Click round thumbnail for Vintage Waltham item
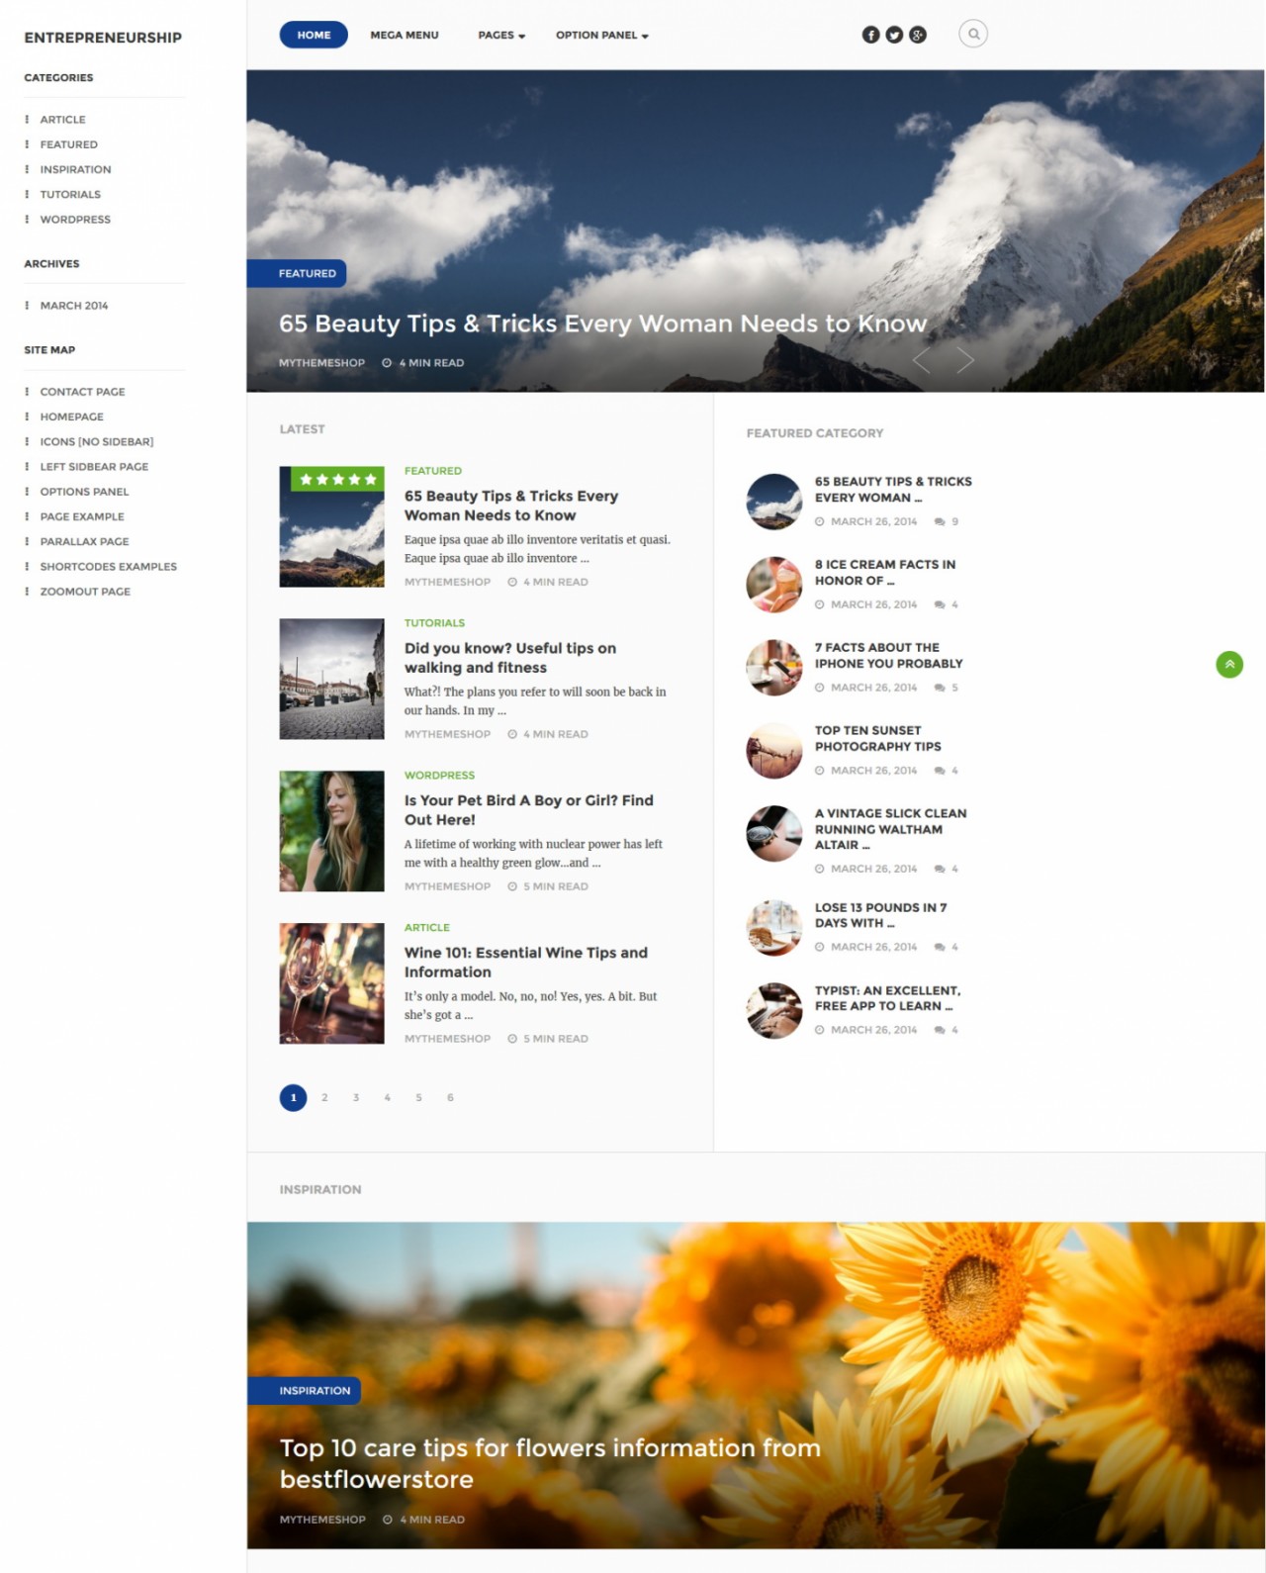The width and height of the screenshot is (1266, 1573). (773, 833)
